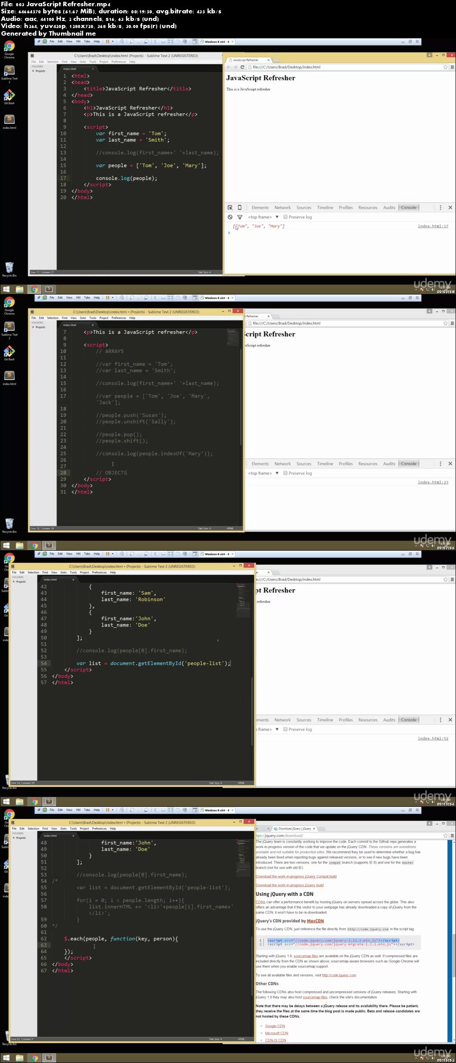Open top frame dropdown in second frame's console
The width and height of the screenshot is (456, 1063).
tap(263, 473)
